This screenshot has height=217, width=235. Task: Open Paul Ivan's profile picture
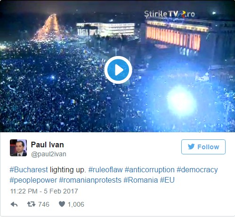pyautogui.click(x=18, y=148)
